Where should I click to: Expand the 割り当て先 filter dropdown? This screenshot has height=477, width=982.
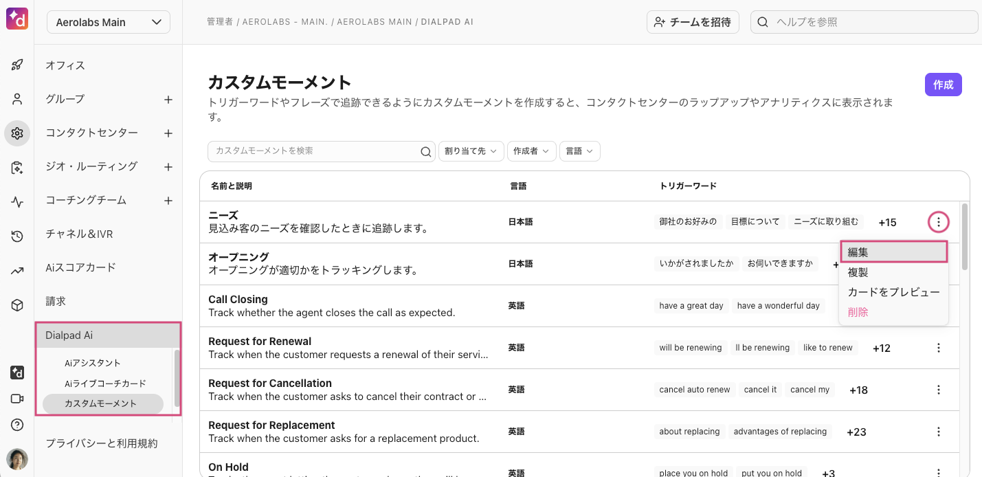tap(471, 151)
